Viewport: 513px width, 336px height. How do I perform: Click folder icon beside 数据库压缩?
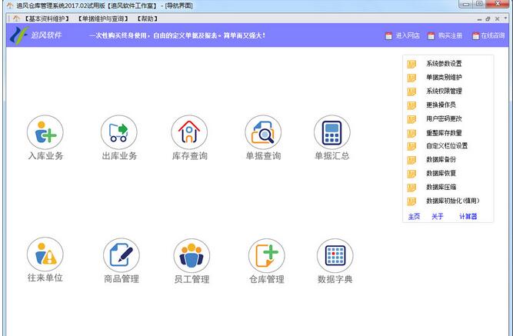point(411,187)
